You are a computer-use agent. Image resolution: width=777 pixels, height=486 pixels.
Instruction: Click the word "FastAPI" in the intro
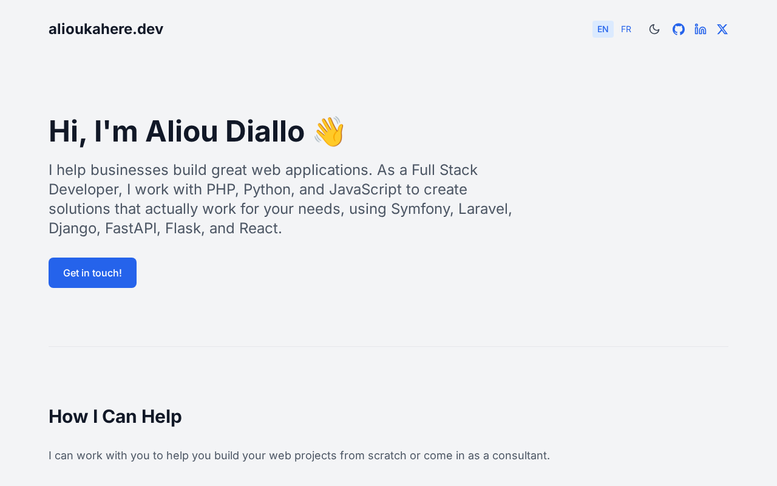131,228
